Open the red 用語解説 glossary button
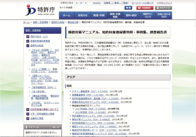Viewport: 196px width, 137px height. pos(143,8)
